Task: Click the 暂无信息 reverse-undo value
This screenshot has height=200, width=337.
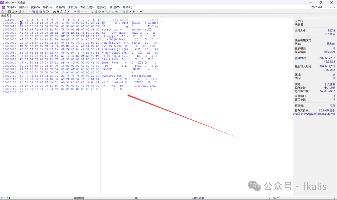Action: (x=330, y=52)
